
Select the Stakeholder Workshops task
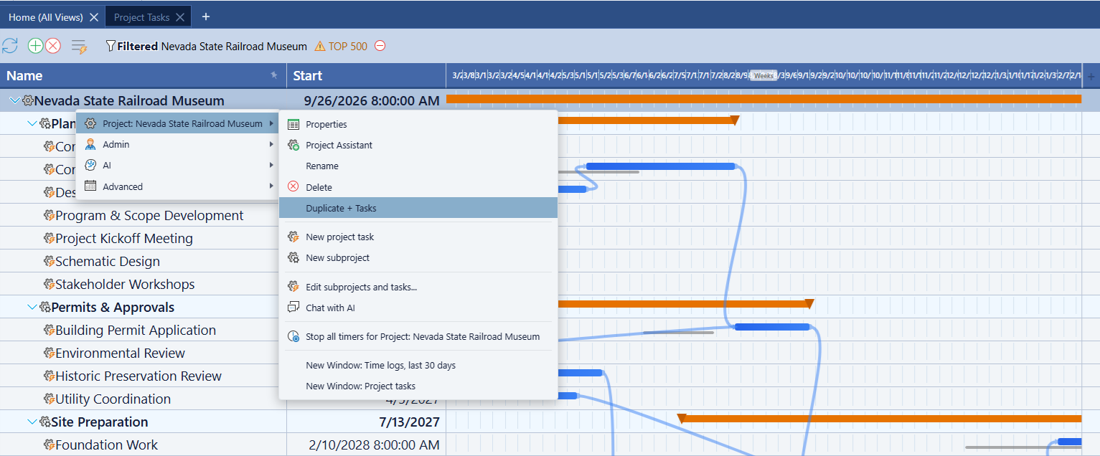tap(125, 285)
